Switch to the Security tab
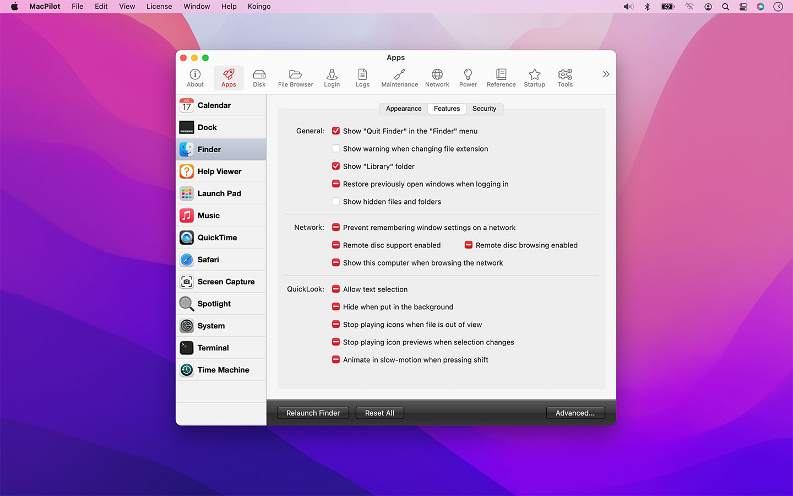The height and width of the screenshot is (496, 793). (x=484, y=109)
